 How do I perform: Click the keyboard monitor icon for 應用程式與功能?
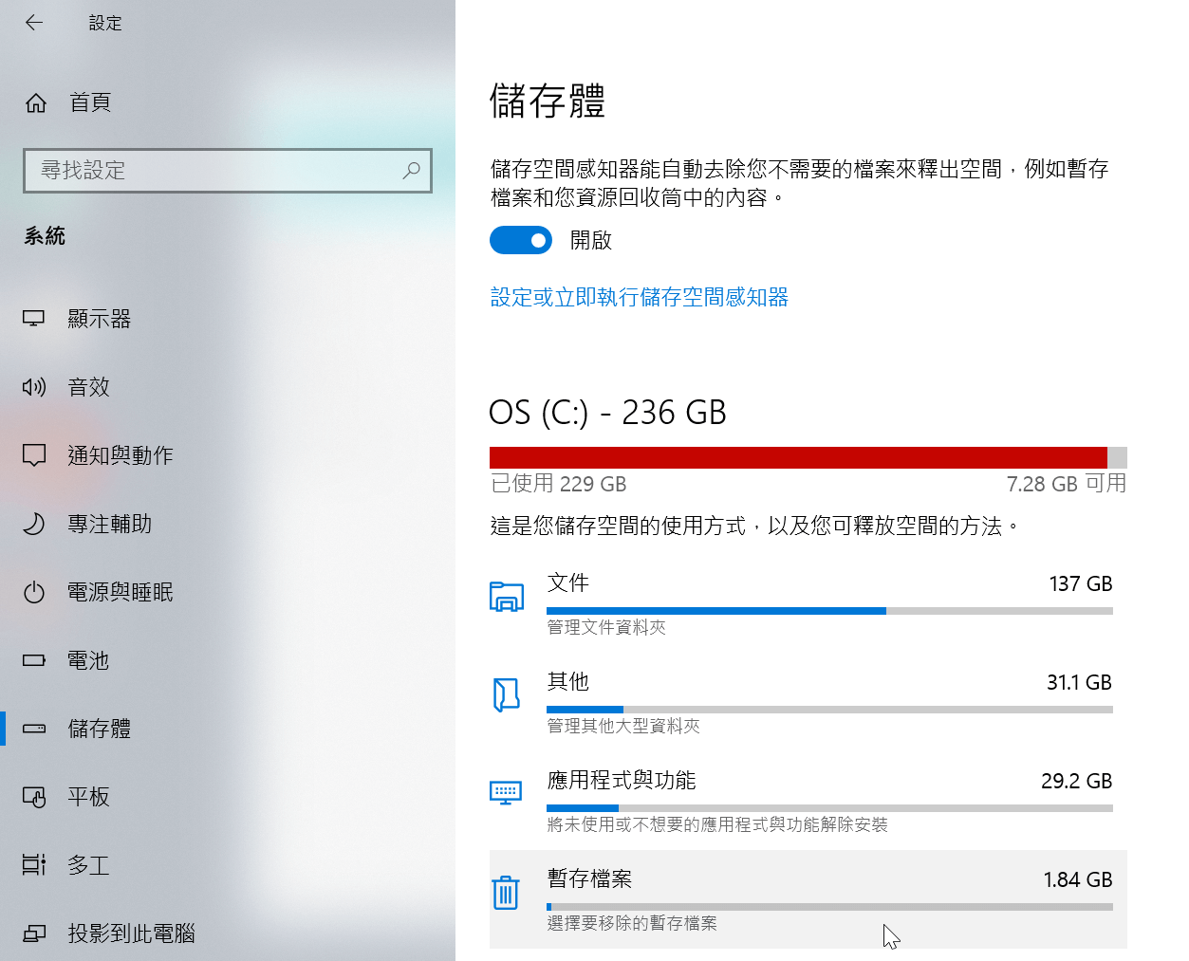pos(506,792)
